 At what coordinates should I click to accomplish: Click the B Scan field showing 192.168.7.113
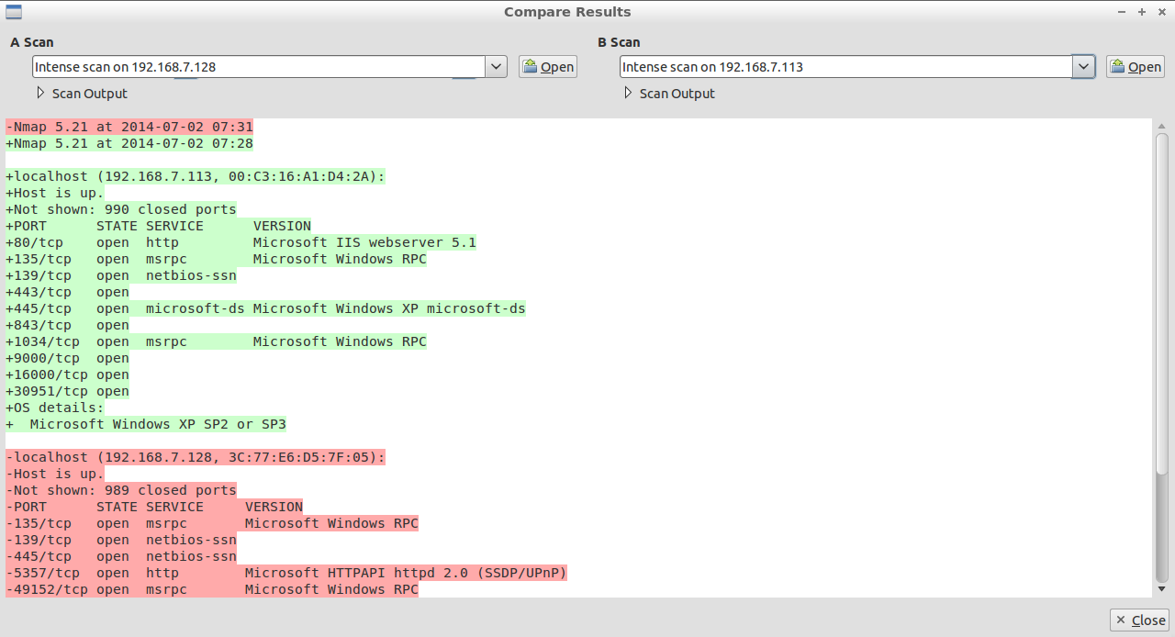pyautogui.click(x=845, y=67)
